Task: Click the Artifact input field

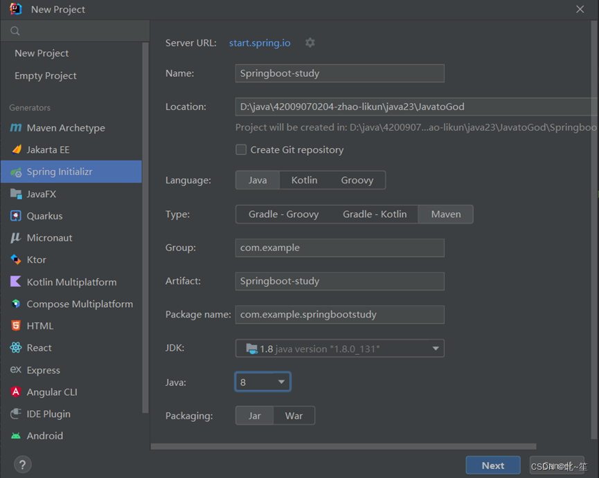Action: 339,281
